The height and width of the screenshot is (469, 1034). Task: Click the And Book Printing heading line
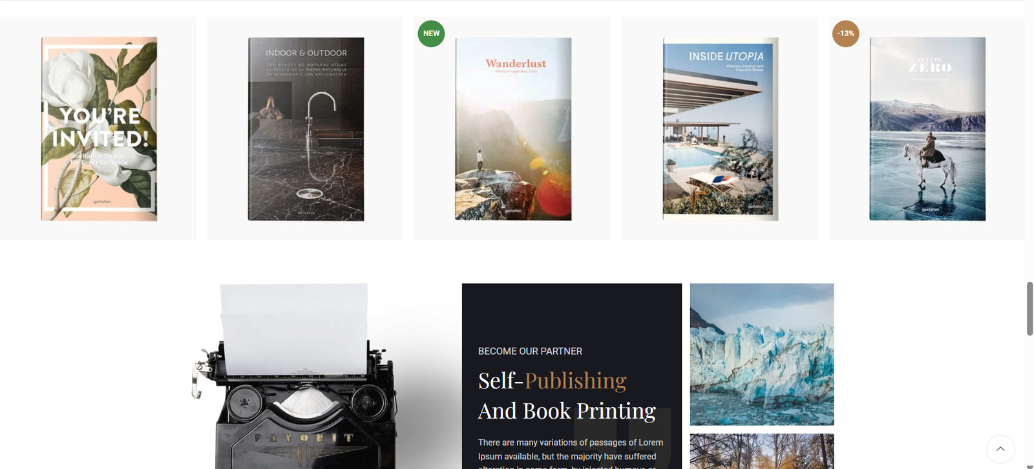pos(567,411)
